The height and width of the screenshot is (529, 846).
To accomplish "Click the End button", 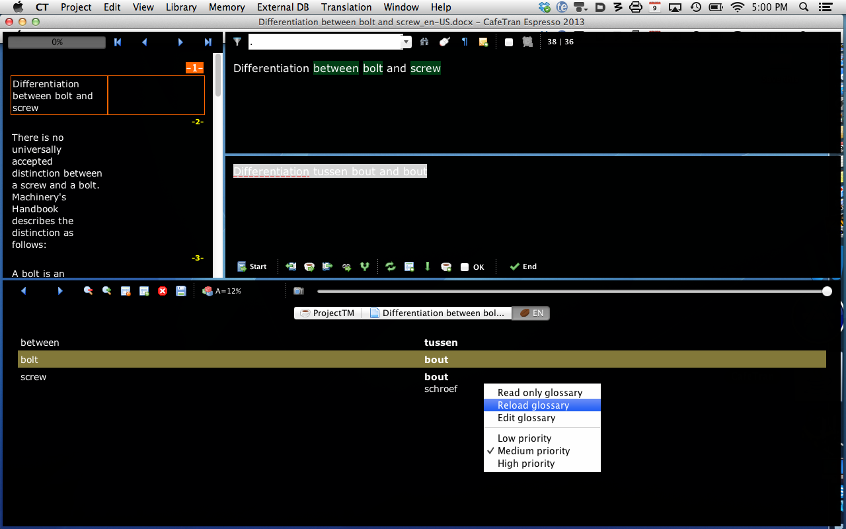I will point(523,266).
